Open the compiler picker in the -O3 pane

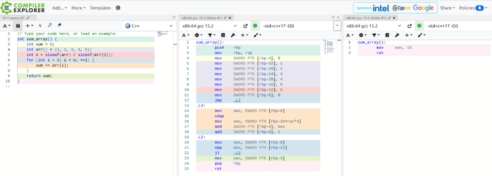(x=374, y=26)
